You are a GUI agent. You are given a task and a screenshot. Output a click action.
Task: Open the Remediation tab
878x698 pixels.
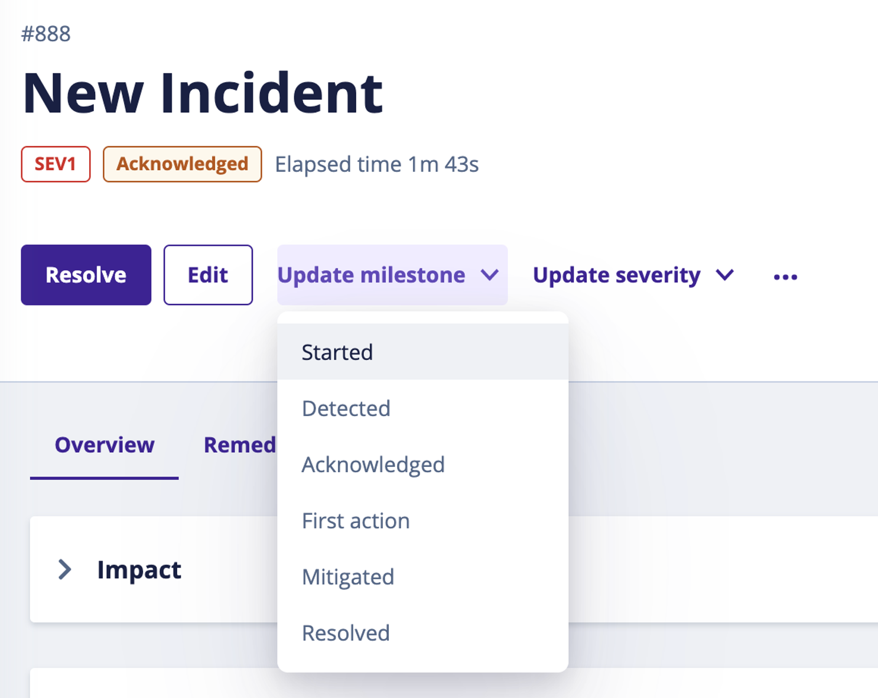[x=240, y=445]
